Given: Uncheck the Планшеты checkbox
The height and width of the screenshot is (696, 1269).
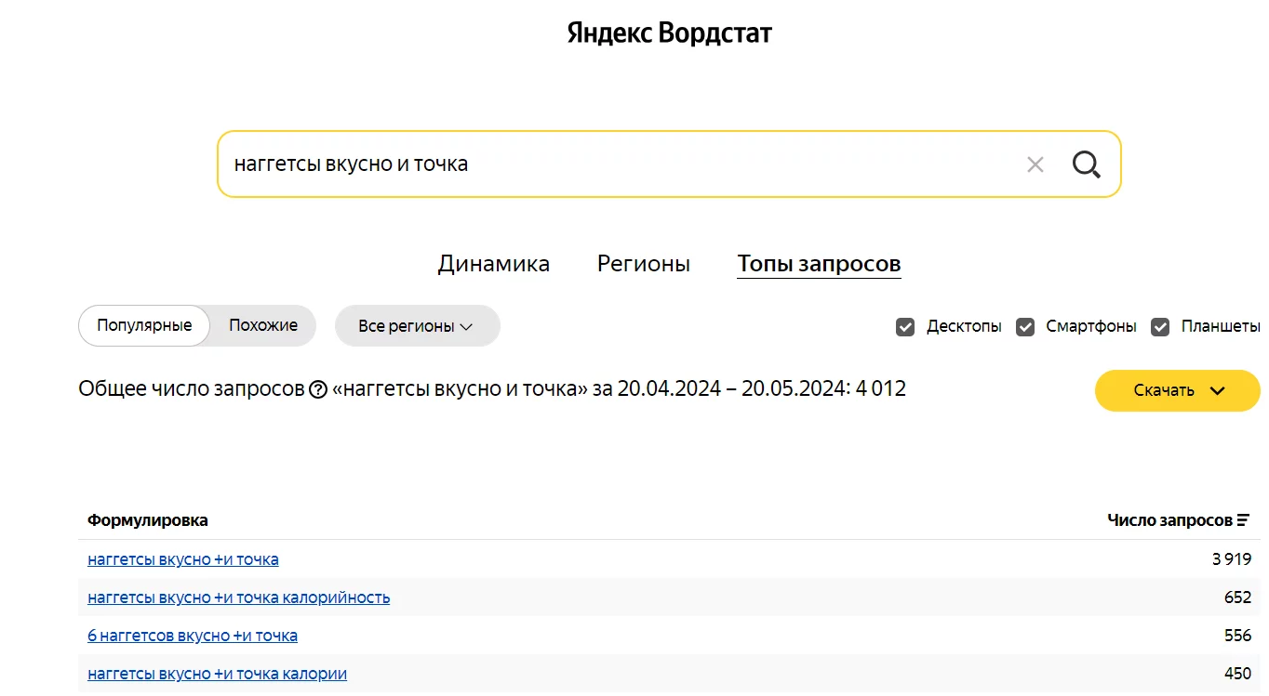Looking at the screenshot, I should coord(1160,327).
